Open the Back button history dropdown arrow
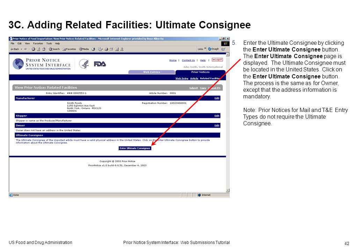The width and height of the screenshot is (363, 252). [21, 49]
